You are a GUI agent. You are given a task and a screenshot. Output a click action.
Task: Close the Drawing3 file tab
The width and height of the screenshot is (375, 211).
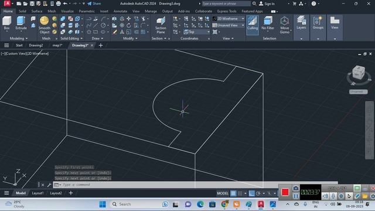tap(92, 45)
